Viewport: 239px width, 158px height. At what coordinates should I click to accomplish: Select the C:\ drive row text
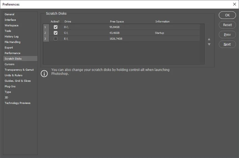[66, 33]
